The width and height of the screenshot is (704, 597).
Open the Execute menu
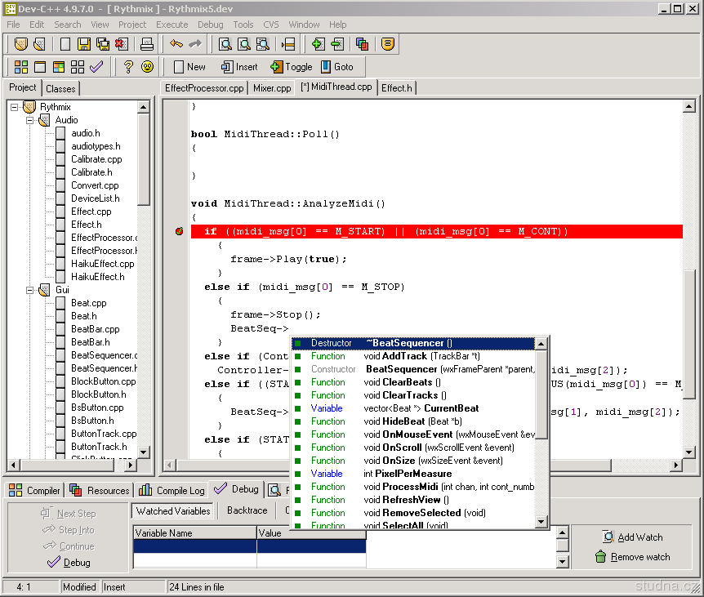point(172,25)
